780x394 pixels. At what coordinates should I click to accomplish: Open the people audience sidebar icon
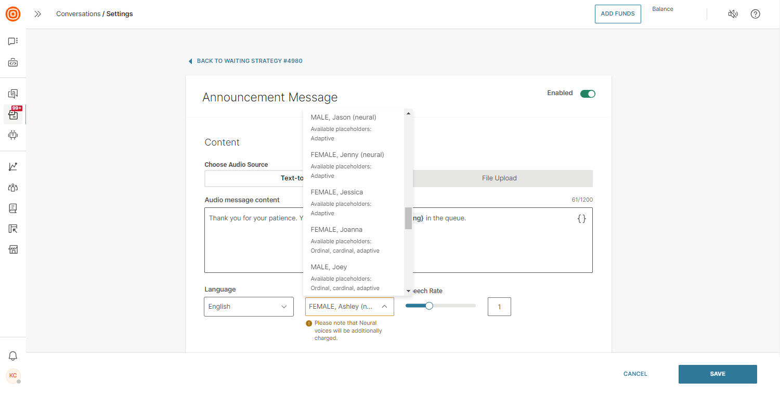(x=13, y=188)
